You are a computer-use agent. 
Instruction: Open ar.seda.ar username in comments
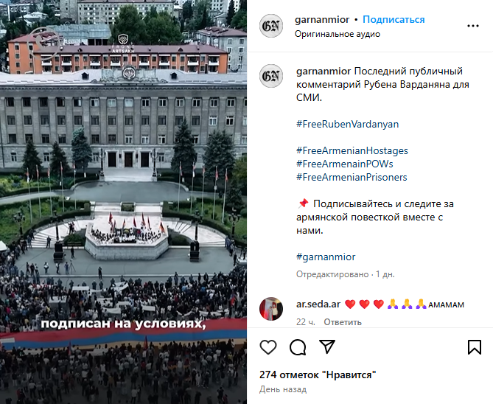(x=318, y=304)
